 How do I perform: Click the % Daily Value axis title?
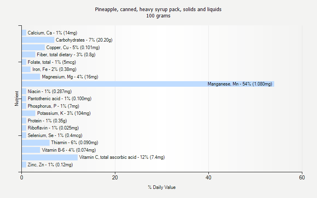[162, 187]
